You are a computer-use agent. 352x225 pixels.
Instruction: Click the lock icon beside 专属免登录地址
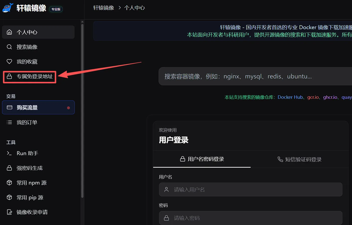coord(9,76)
